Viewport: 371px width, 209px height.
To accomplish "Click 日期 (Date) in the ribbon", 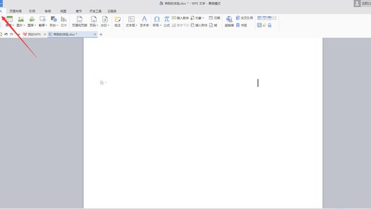I will [x=214, y=18].
